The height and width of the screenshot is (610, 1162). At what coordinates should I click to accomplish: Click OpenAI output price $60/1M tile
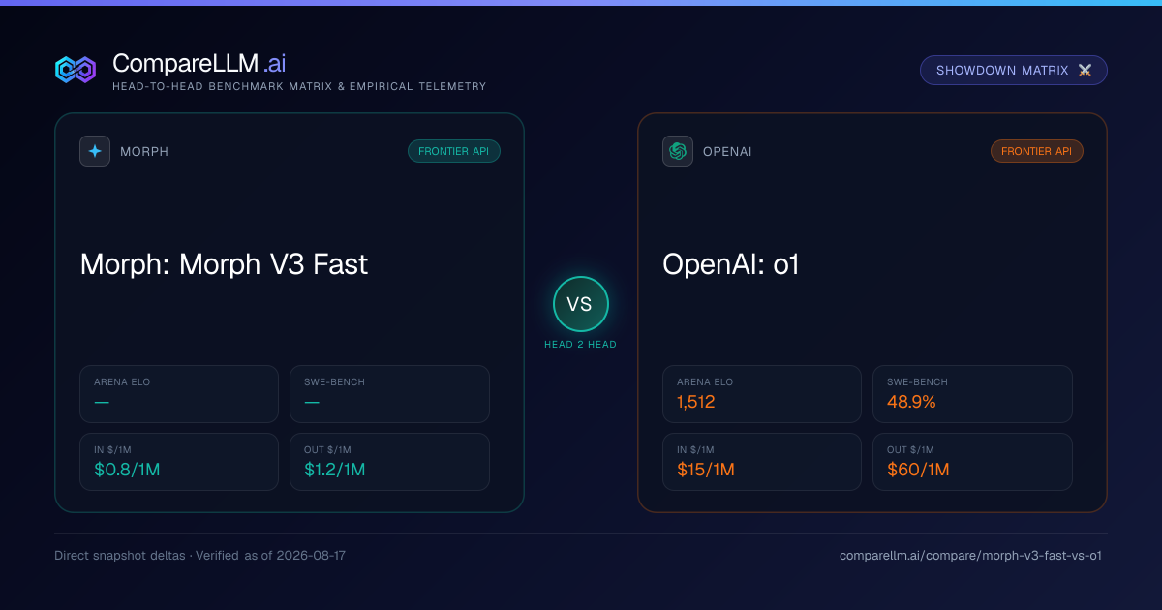point(972,462)
